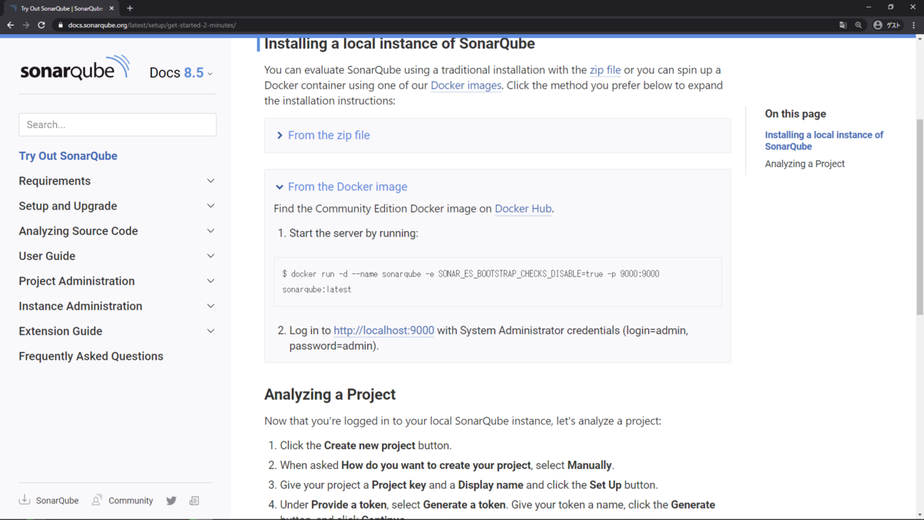Click the documentation Search field

pos(117,125)
